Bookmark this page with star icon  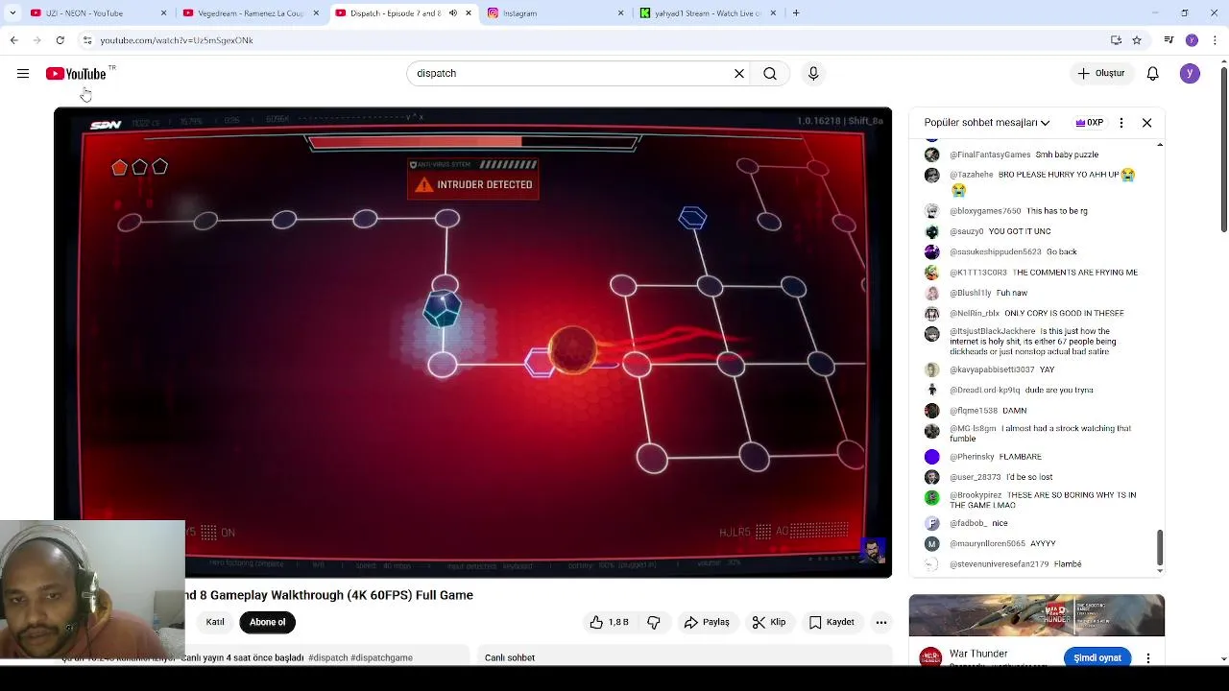[1137, 40]
